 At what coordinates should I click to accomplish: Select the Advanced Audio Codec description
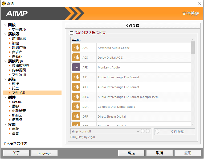(113, 48)
